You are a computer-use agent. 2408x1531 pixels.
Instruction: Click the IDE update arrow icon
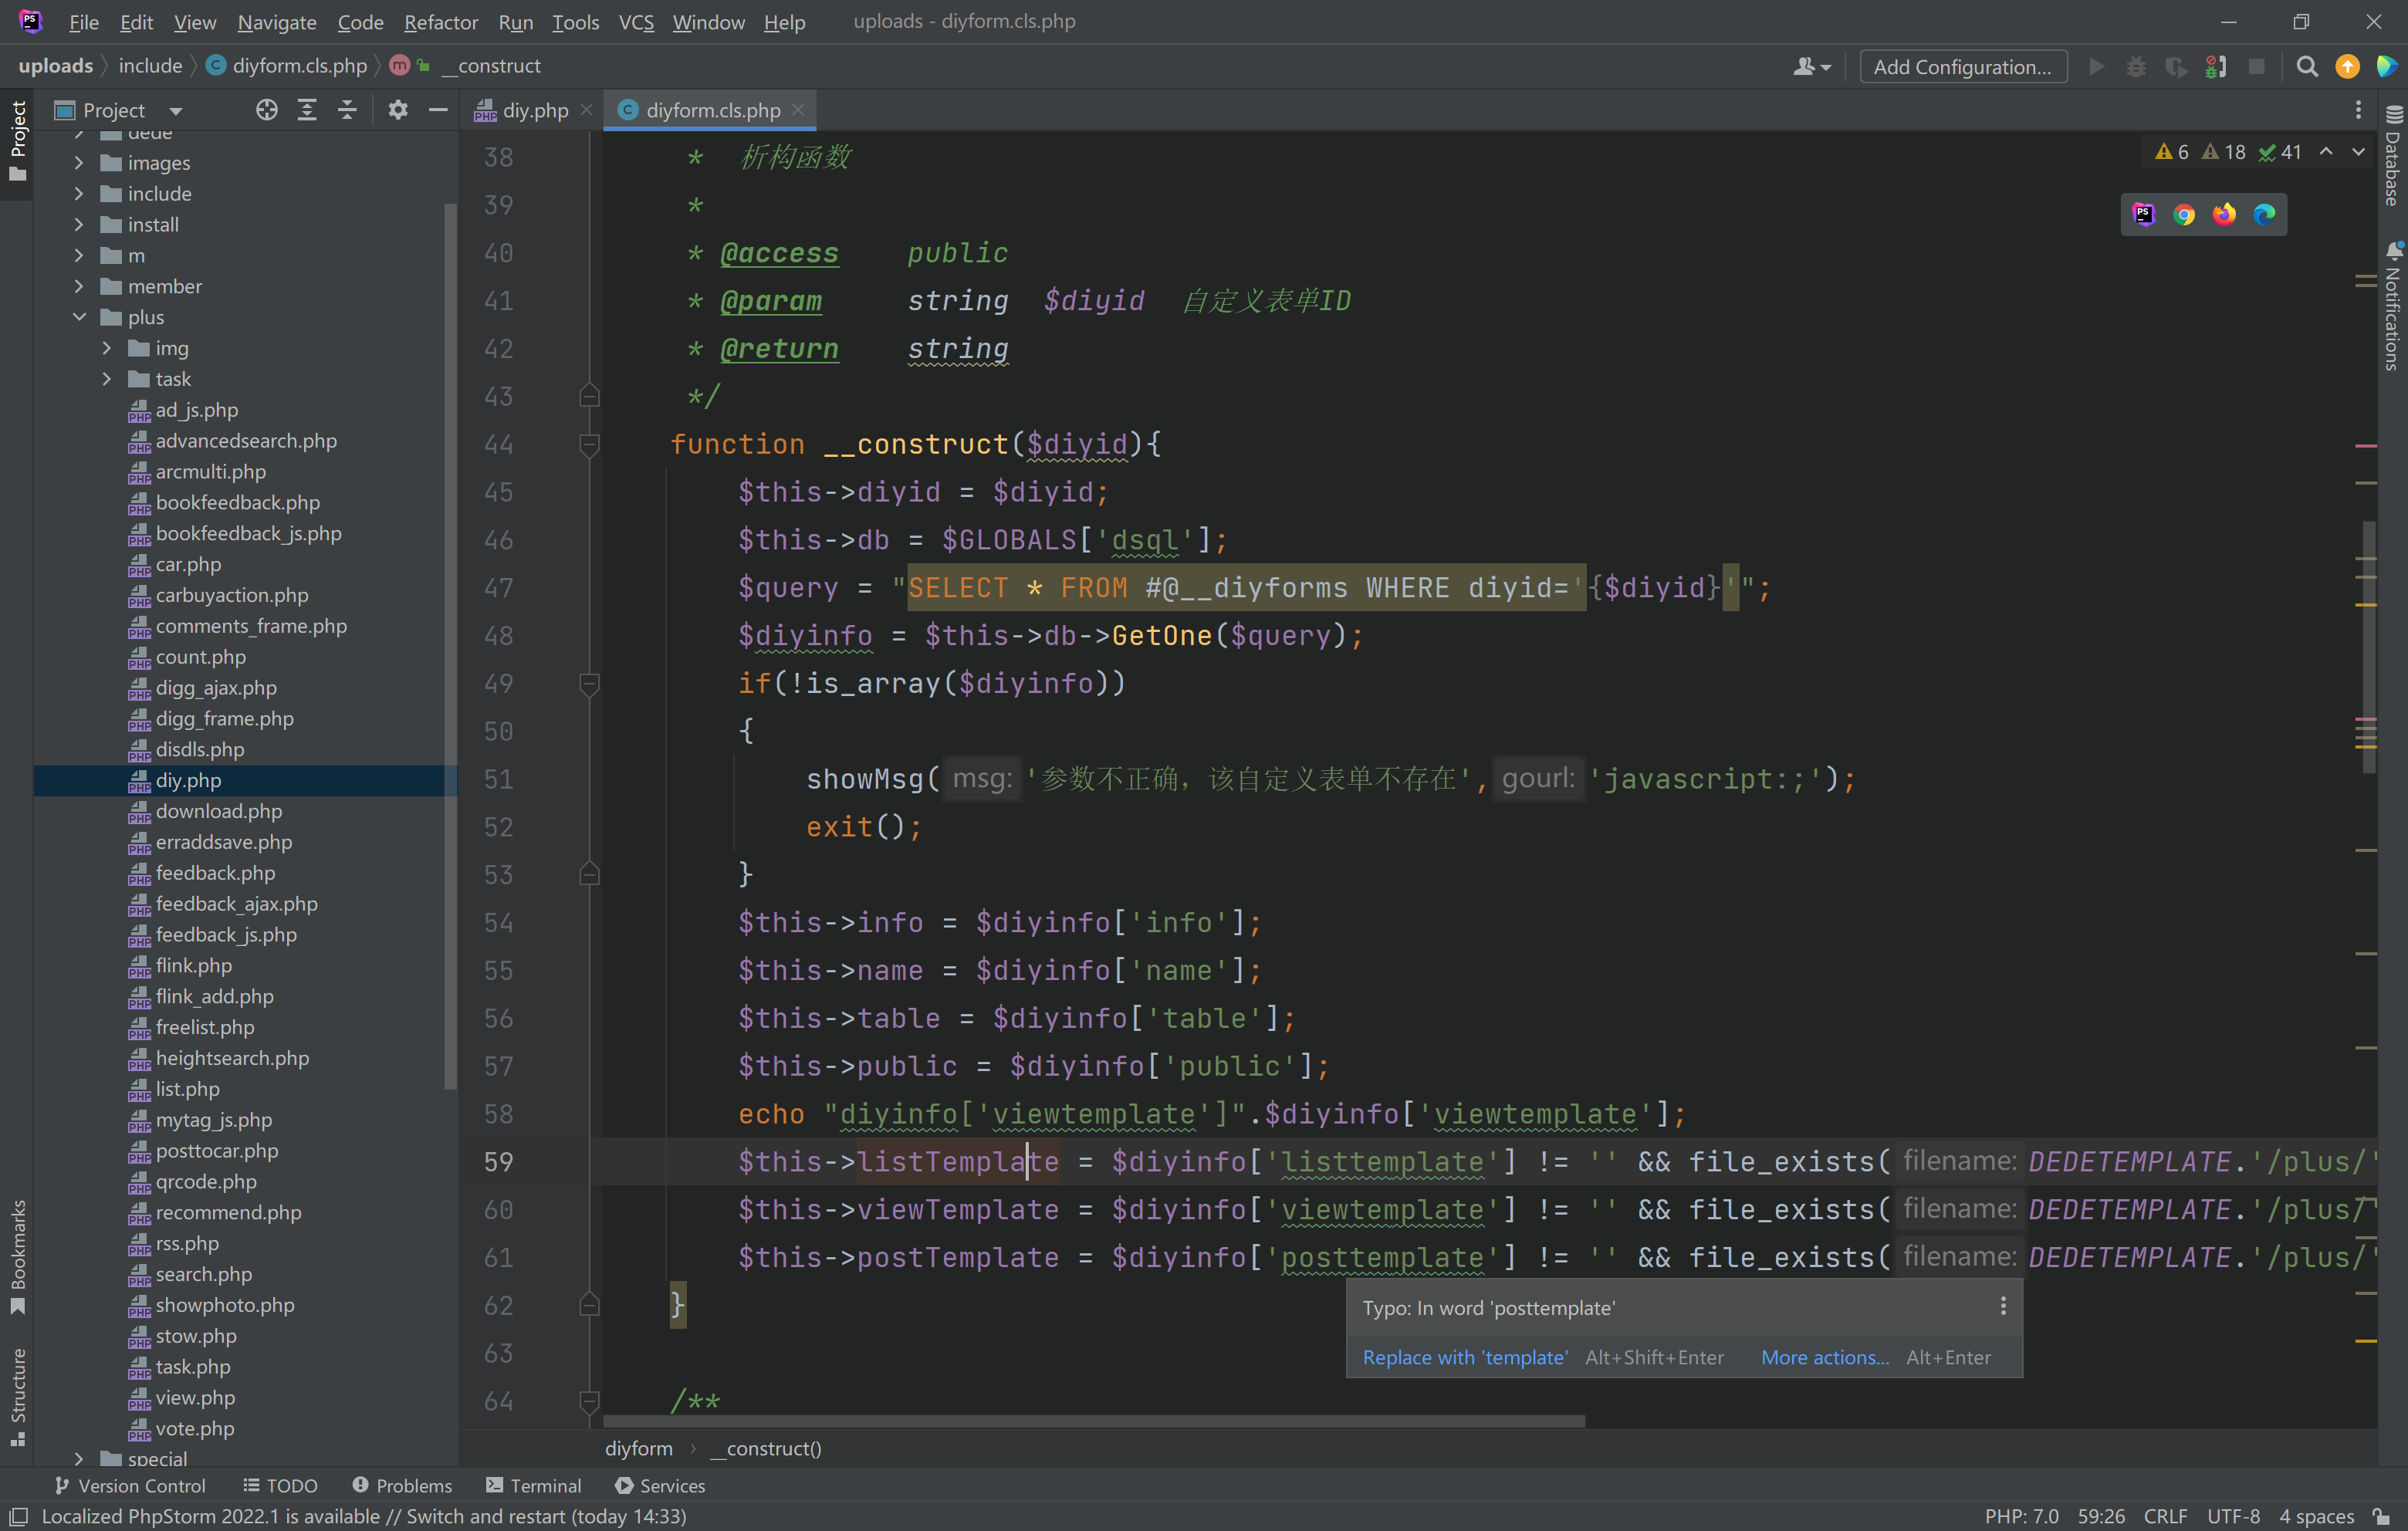pos(2347,67)
